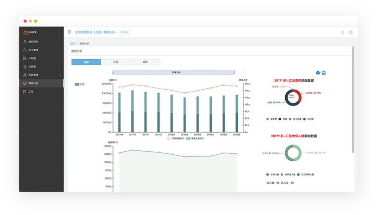Open the user profile icon
378x215 pixels.
[x=351, y=33]
